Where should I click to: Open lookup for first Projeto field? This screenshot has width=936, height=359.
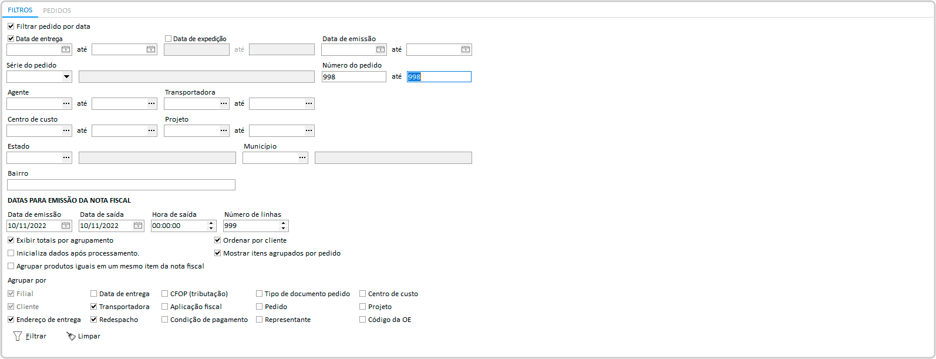pos(224,131)
